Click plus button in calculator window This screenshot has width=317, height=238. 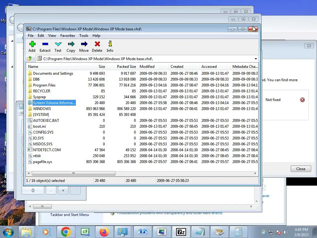coord(63,191)
